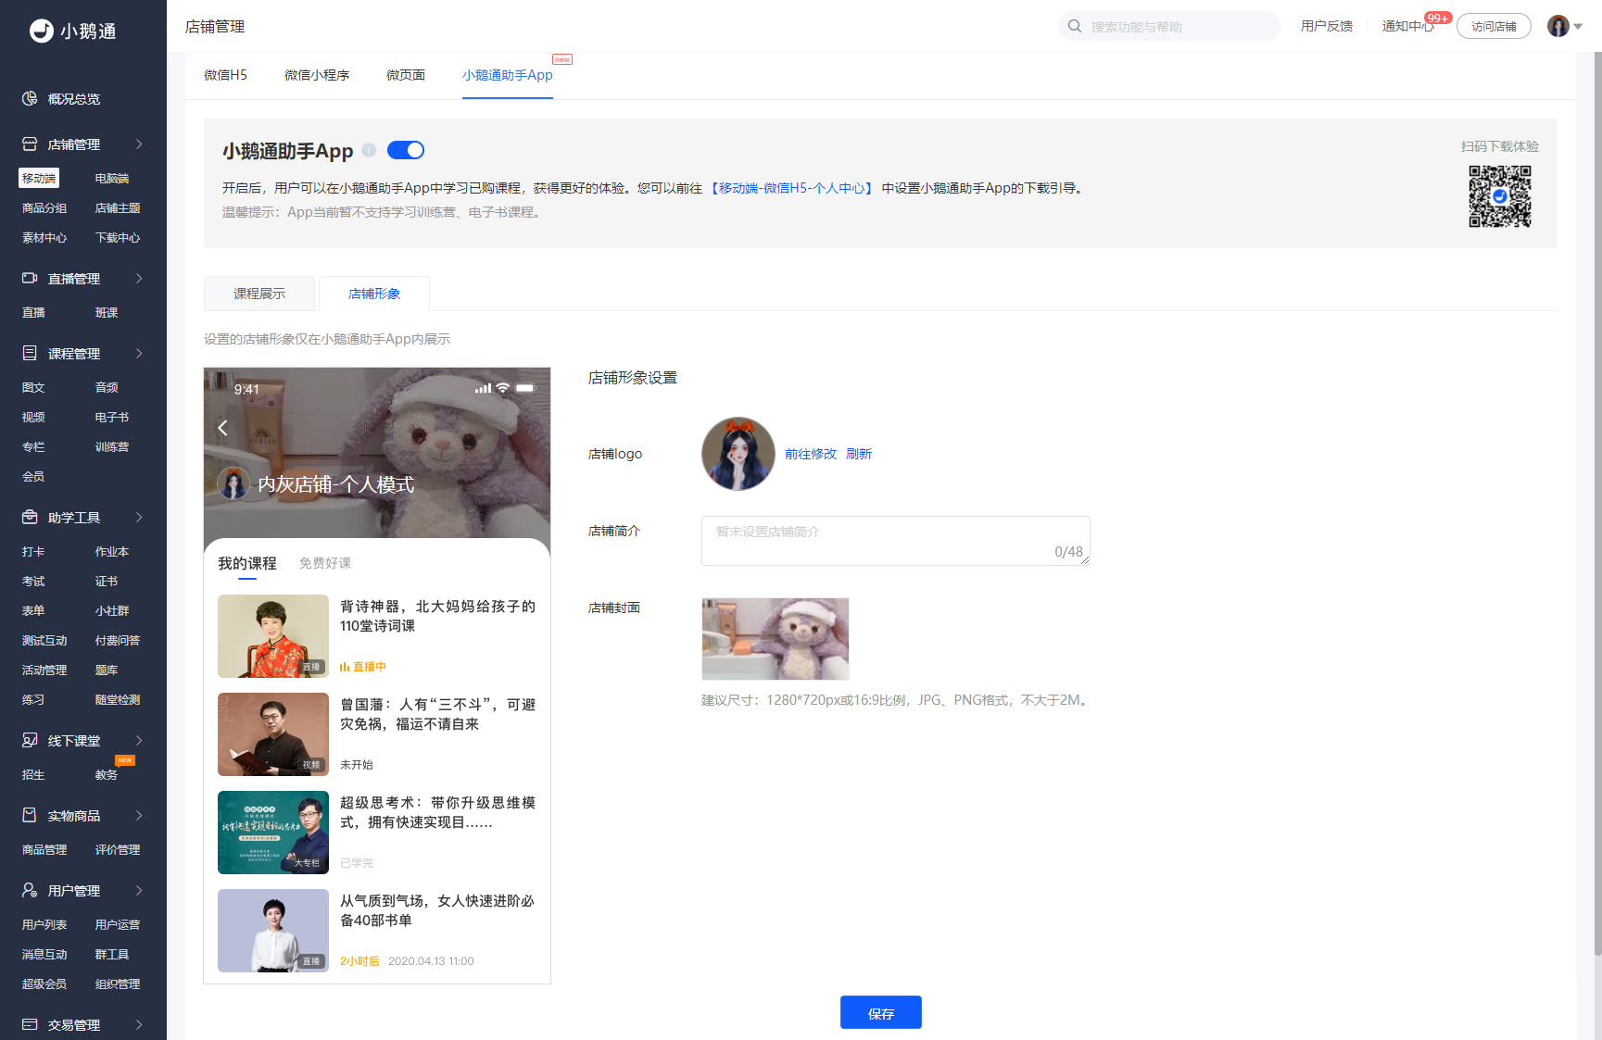Open the 下载中心 sidebar item
This screenshot has height=1040, width=1602.
[x=118, y=237]
